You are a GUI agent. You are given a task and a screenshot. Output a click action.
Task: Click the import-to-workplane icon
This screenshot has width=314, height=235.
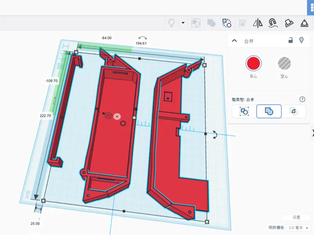click(x=304, y=23)
